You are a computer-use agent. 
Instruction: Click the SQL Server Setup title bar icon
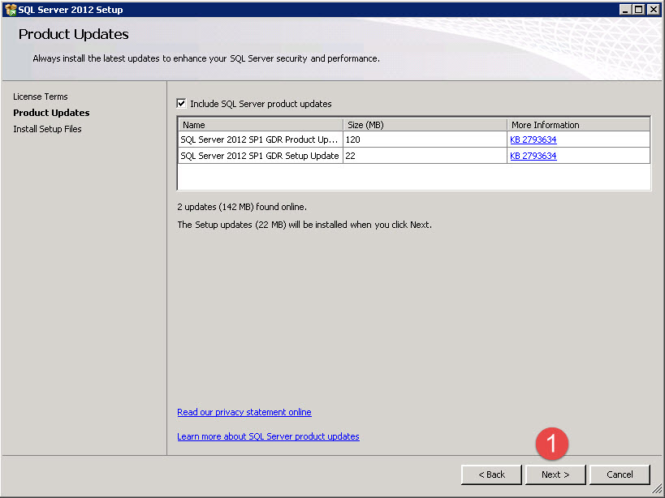(11, 9)
